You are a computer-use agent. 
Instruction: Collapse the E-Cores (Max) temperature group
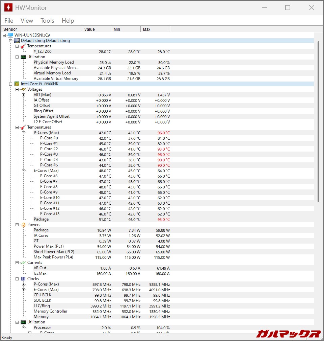pyautogui.click(x=24, y=170)
